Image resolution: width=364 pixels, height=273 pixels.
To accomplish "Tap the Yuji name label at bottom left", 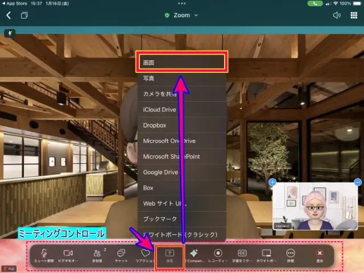I will click(x=9, y=269).
